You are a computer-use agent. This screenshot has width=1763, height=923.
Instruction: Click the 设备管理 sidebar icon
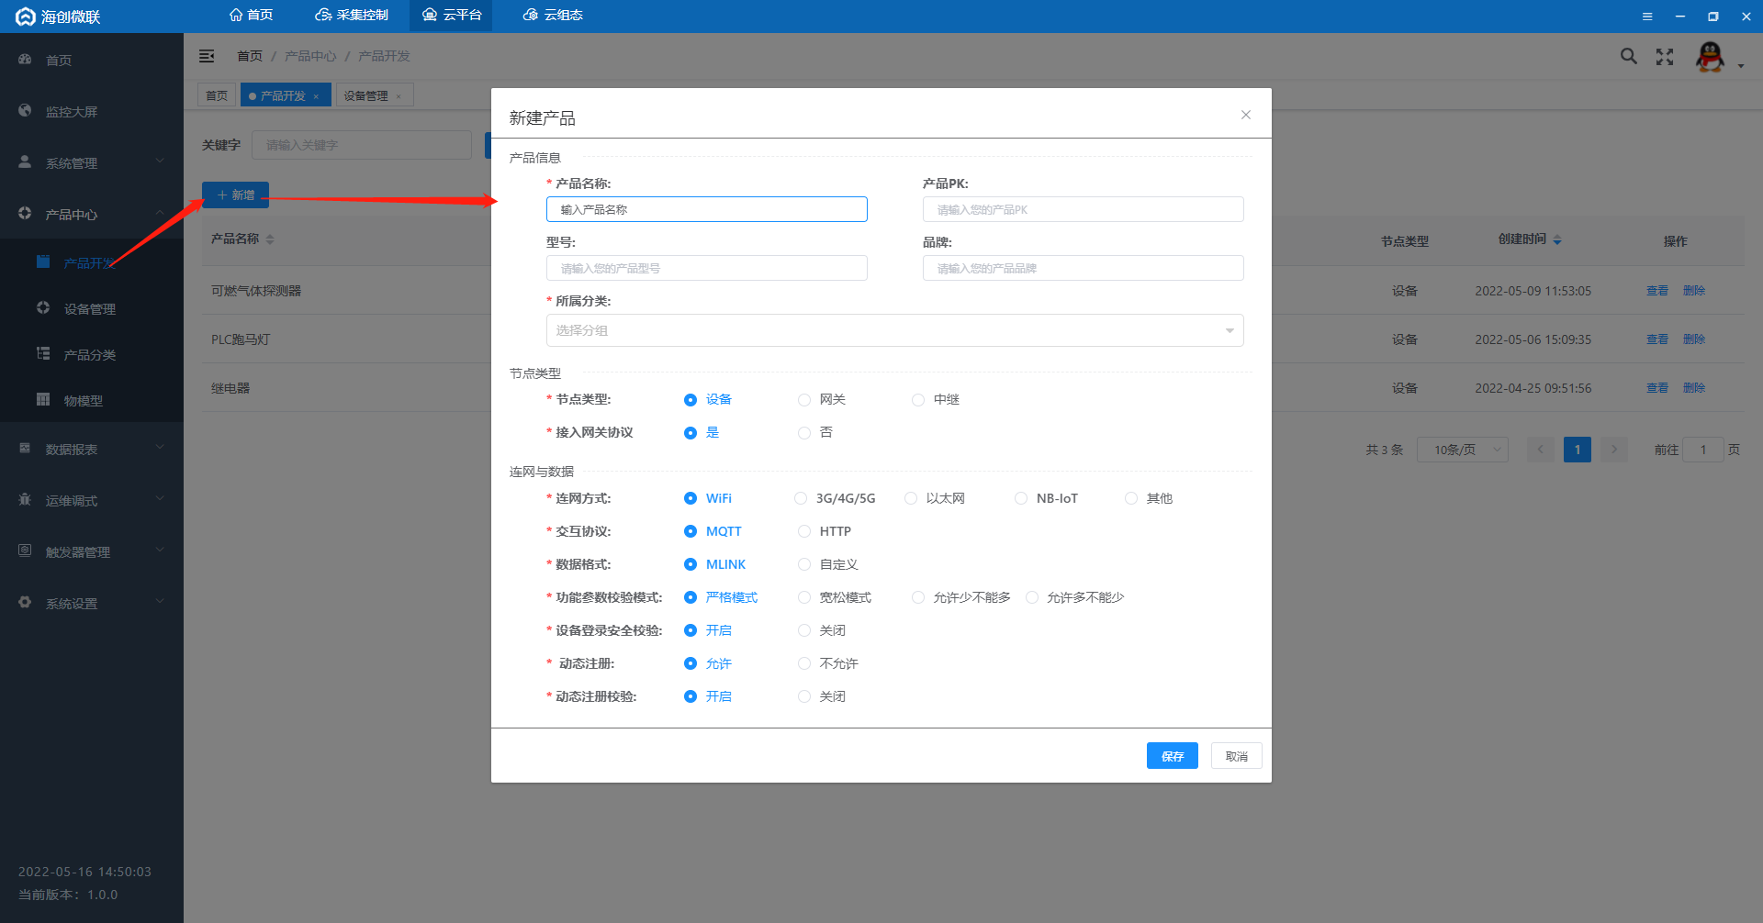coord(43,308)
